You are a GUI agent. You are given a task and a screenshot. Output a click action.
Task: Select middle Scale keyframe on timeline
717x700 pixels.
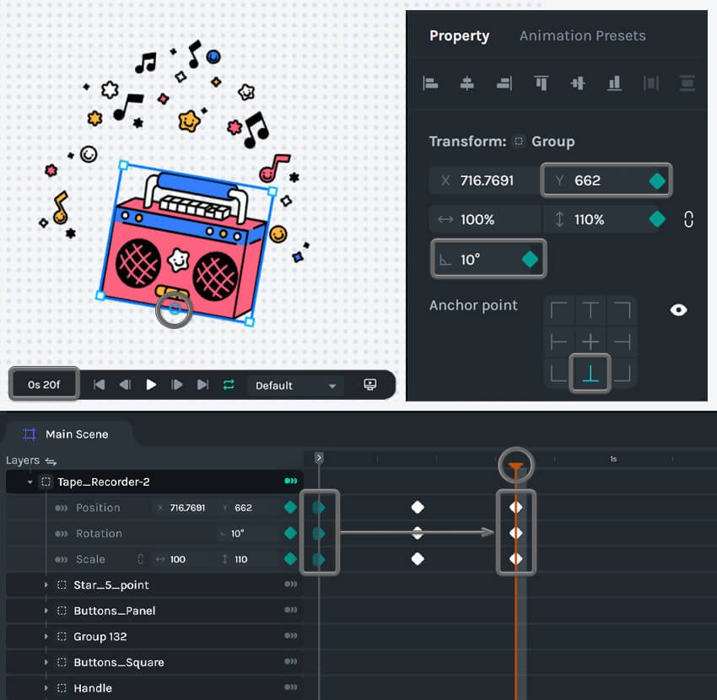click(x=418, y=558)
